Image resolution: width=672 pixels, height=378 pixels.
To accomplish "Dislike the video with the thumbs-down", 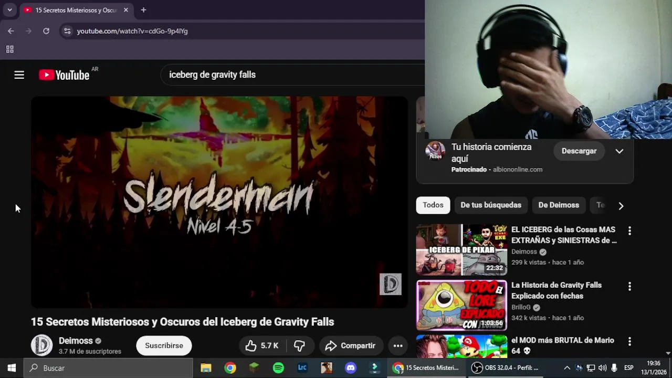I will coord(299,345).
